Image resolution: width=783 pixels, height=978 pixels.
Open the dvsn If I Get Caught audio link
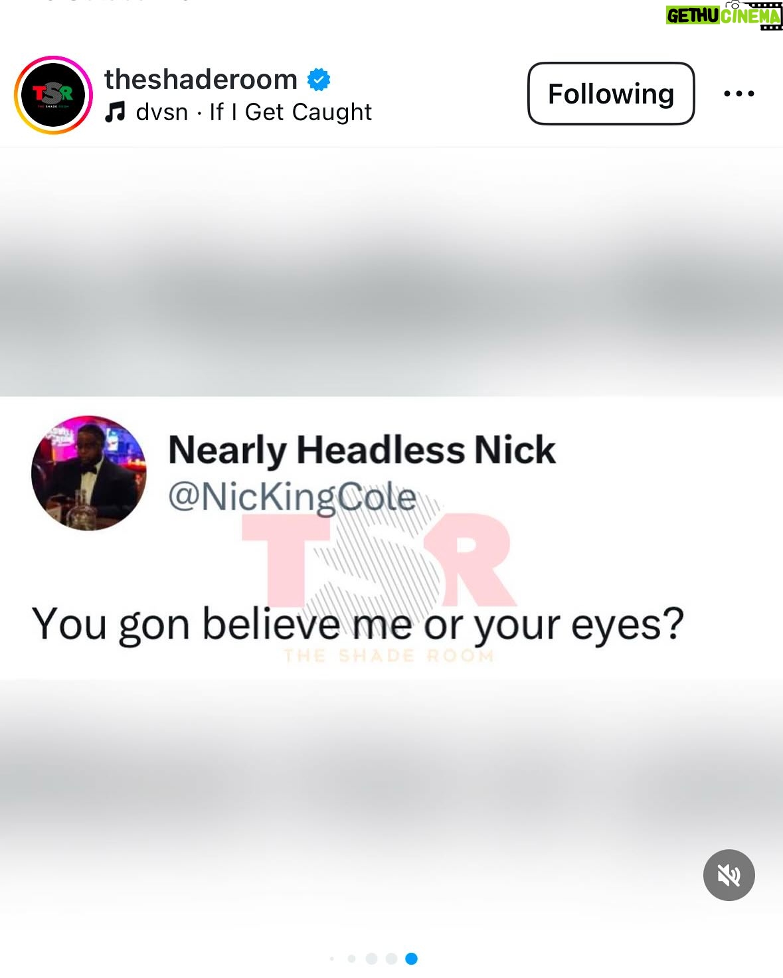click(254, 112)
